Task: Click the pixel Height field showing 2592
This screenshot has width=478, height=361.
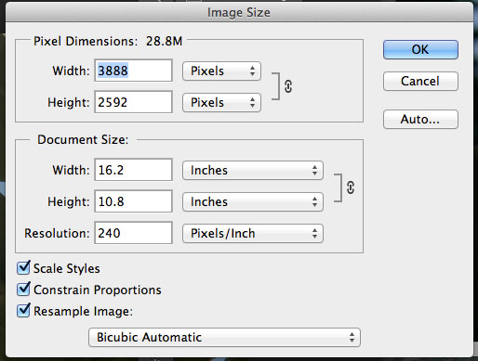Action: (133, 102)
